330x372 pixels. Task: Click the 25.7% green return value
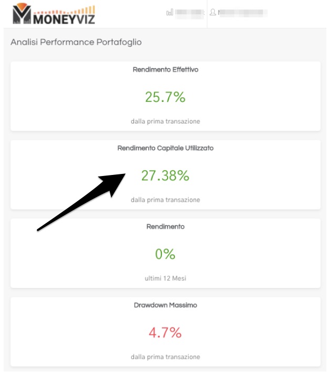point(165,97)
